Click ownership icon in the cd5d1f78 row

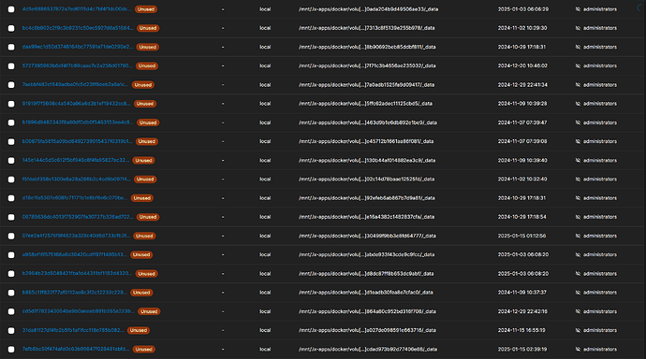pyautogui.click(x=578, y=311)
